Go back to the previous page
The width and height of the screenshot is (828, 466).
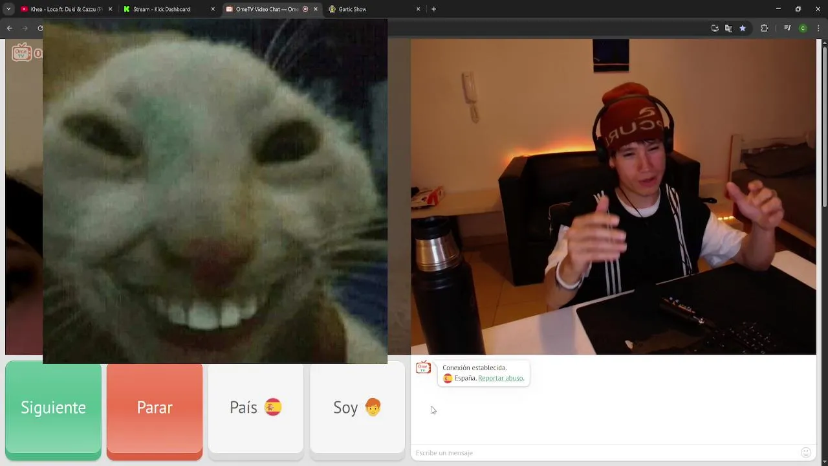pos(9,28)
